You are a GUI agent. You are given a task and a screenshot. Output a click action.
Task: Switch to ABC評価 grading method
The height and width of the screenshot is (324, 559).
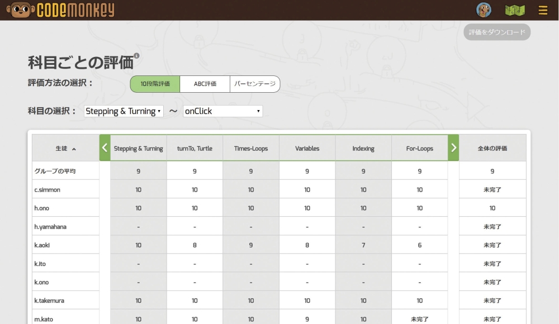click(x=205, y=84)
